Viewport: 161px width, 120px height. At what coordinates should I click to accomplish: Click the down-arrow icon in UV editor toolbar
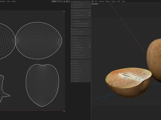pyautogui.click(x=69, y=1)
